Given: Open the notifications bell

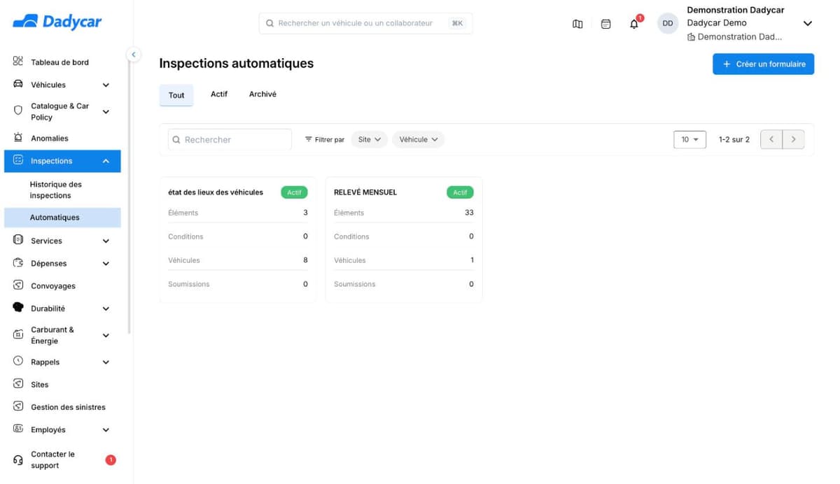Looking at the screenshot, I should pyautogui.click(x=634, y=24).
